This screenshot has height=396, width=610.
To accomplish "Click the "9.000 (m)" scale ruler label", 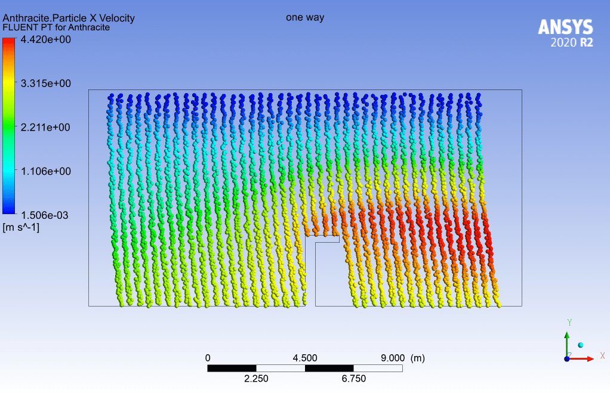I will (x=403, y=358).
